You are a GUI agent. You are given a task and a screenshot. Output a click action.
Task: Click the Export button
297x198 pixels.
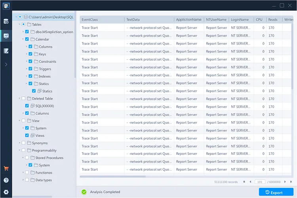tap(276, 192)
